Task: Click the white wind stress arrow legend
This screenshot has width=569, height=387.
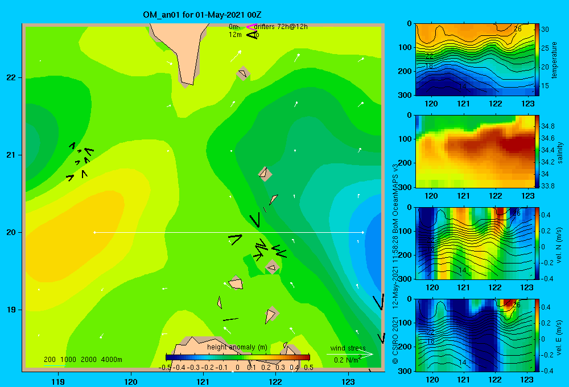Action: click(349, 355)
